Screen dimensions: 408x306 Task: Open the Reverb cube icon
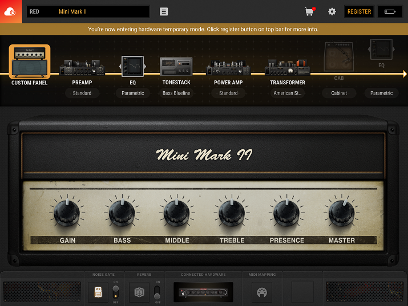[140, 292]
